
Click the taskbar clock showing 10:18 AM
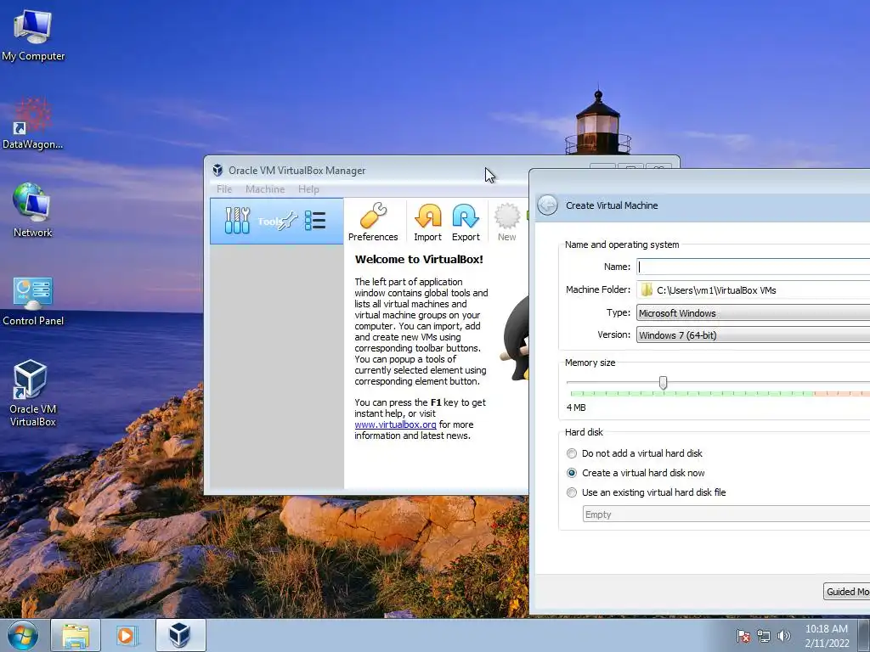click(x=827, y=636)
